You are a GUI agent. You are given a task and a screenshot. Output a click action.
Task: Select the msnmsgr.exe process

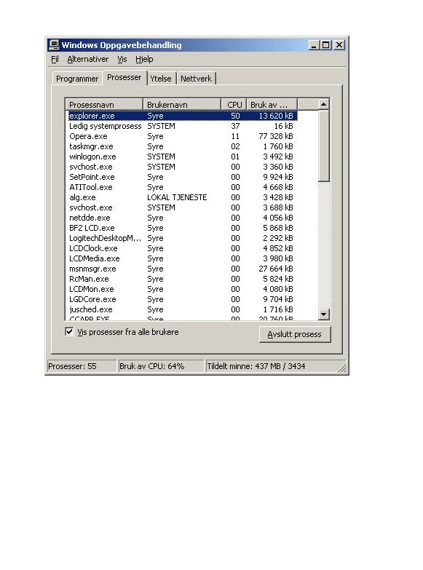tap(183, 269)
